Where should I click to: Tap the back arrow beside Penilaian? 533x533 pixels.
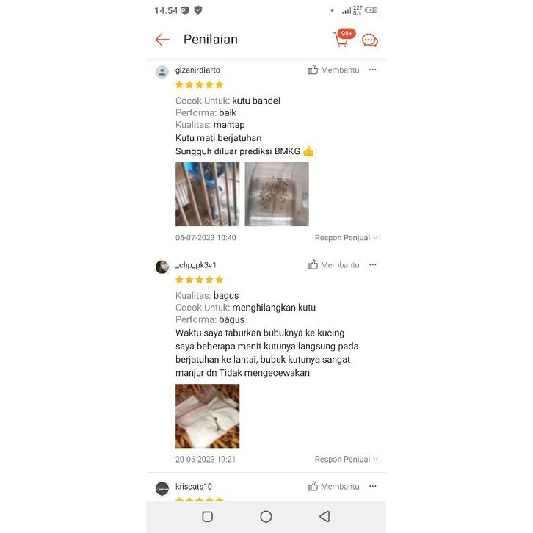tap(162, 40)
